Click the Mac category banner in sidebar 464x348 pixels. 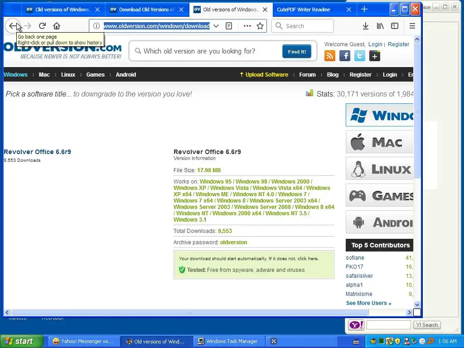point(380,142)
